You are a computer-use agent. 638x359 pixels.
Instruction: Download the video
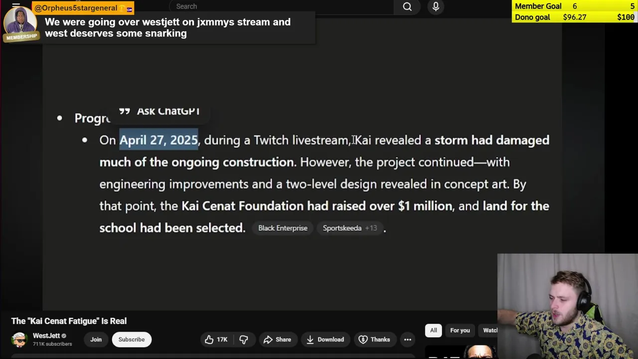click(325, 340)
